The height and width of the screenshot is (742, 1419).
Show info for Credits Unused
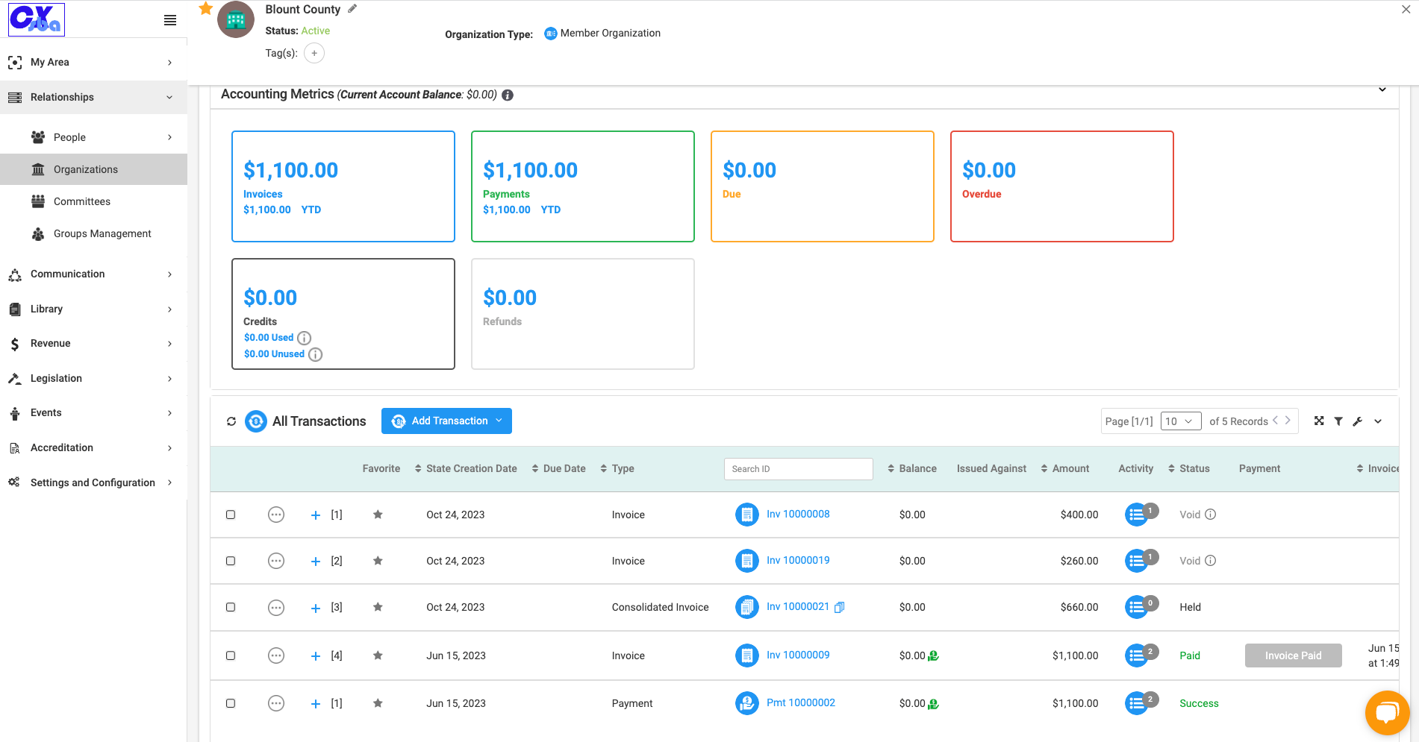[x=316, y=354]
